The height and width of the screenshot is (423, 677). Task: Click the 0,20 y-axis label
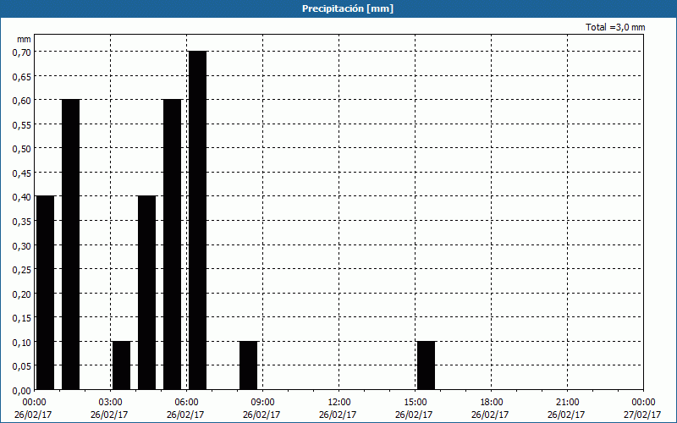(22, 294)
